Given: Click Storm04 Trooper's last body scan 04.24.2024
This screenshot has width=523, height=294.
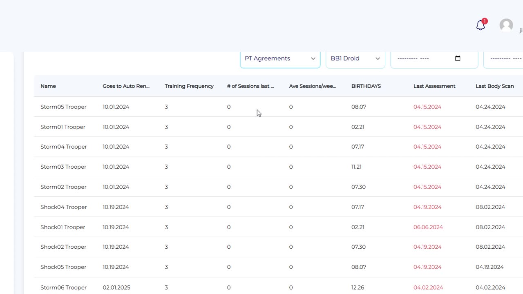Looking at the screenshot, I should tap(490, 147).
